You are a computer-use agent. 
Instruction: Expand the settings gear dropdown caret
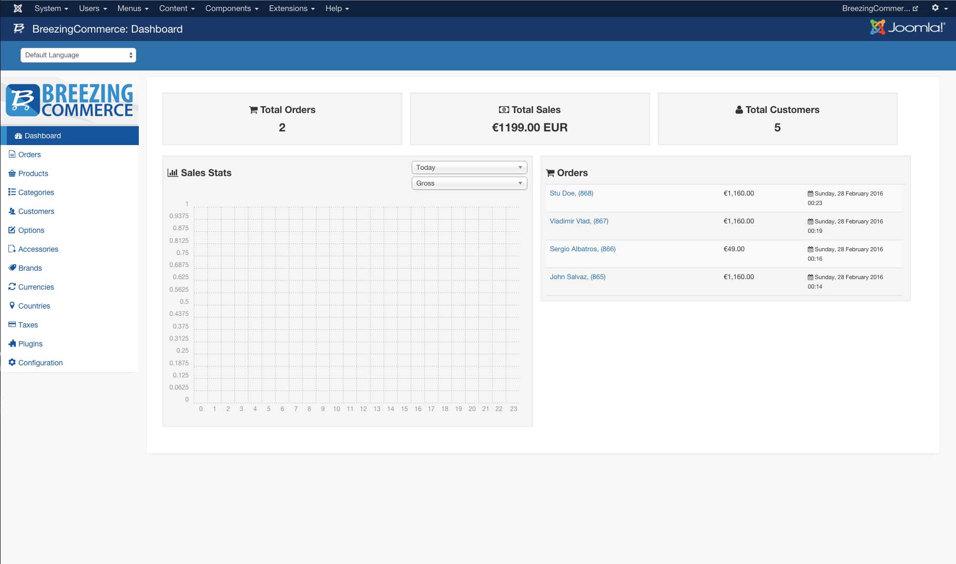pyautogui.click(x=945, y=9)
